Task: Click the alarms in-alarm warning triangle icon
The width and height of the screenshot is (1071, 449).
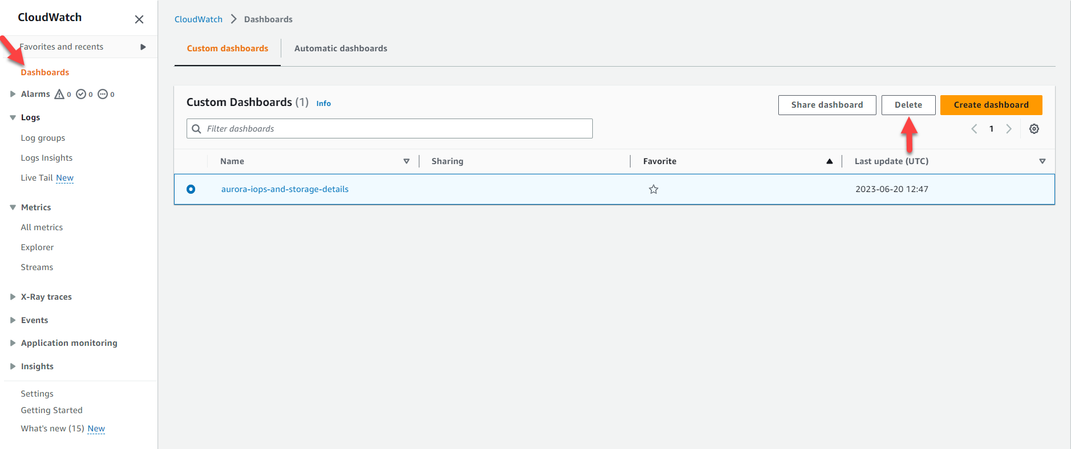Action: click(59, 94)
